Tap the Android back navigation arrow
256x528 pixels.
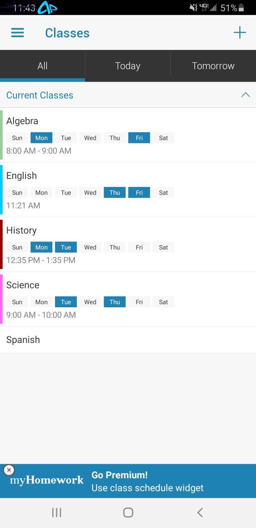(x=200, y=513)
